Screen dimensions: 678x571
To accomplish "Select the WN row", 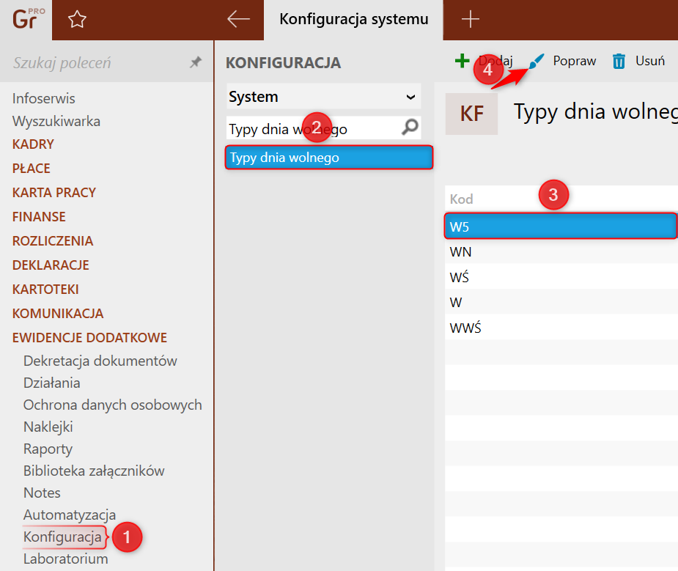I will (561, 251).
